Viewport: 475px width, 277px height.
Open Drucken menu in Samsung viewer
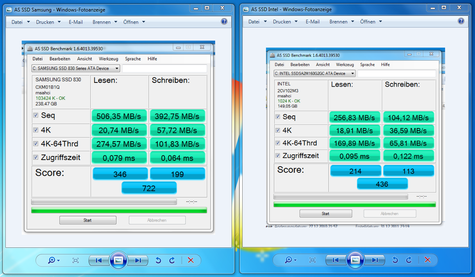pos(48,22)
